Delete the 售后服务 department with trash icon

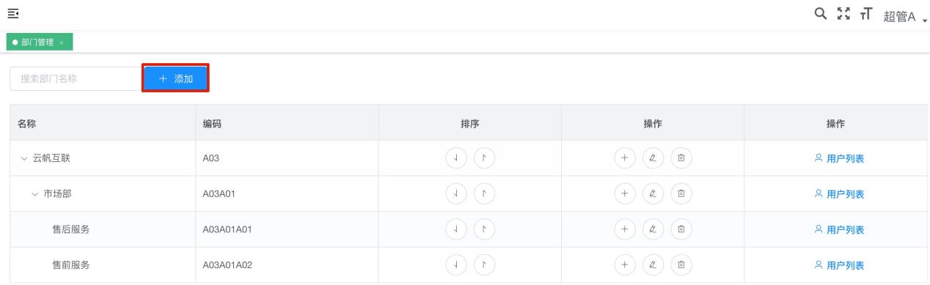click(681, 229)
